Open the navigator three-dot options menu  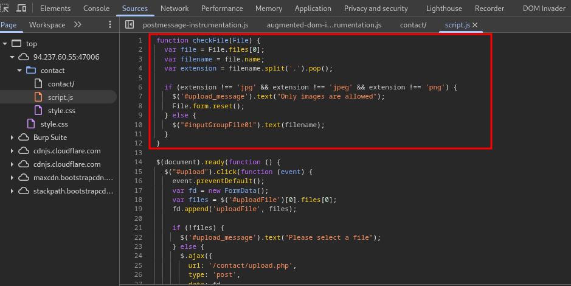[x=110, y=25]
